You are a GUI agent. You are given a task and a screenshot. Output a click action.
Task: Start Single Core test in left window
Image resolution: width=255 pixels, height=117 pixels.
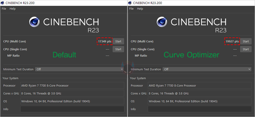coord(118,49)
